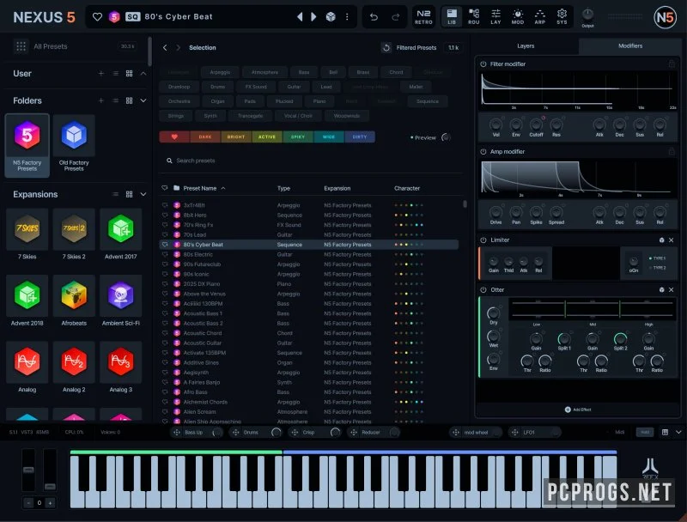
Task: Open the Old Factory Presets folder
Action: (x=74, y=145)
